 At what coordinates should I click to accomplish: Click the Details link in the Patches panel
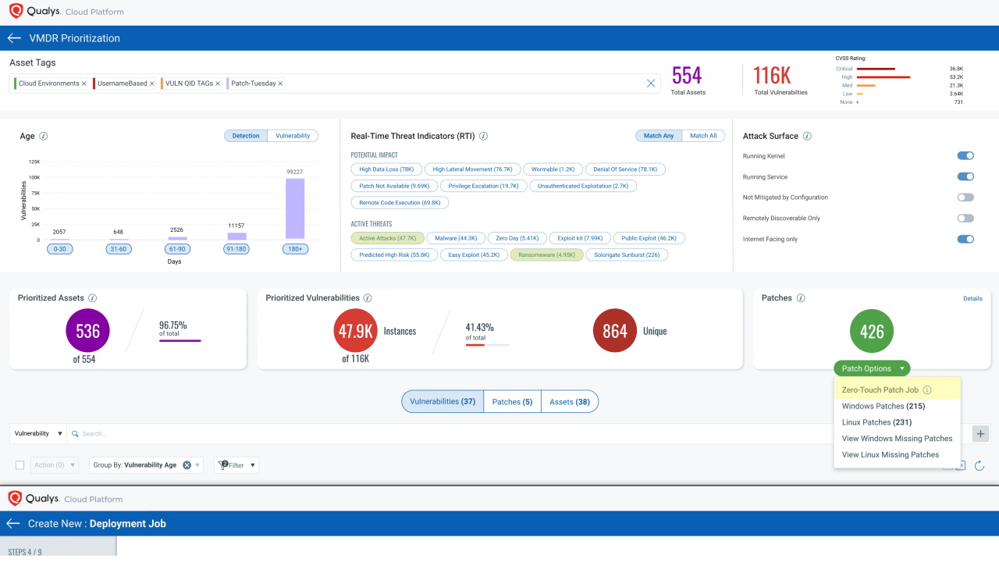point(972,298)
